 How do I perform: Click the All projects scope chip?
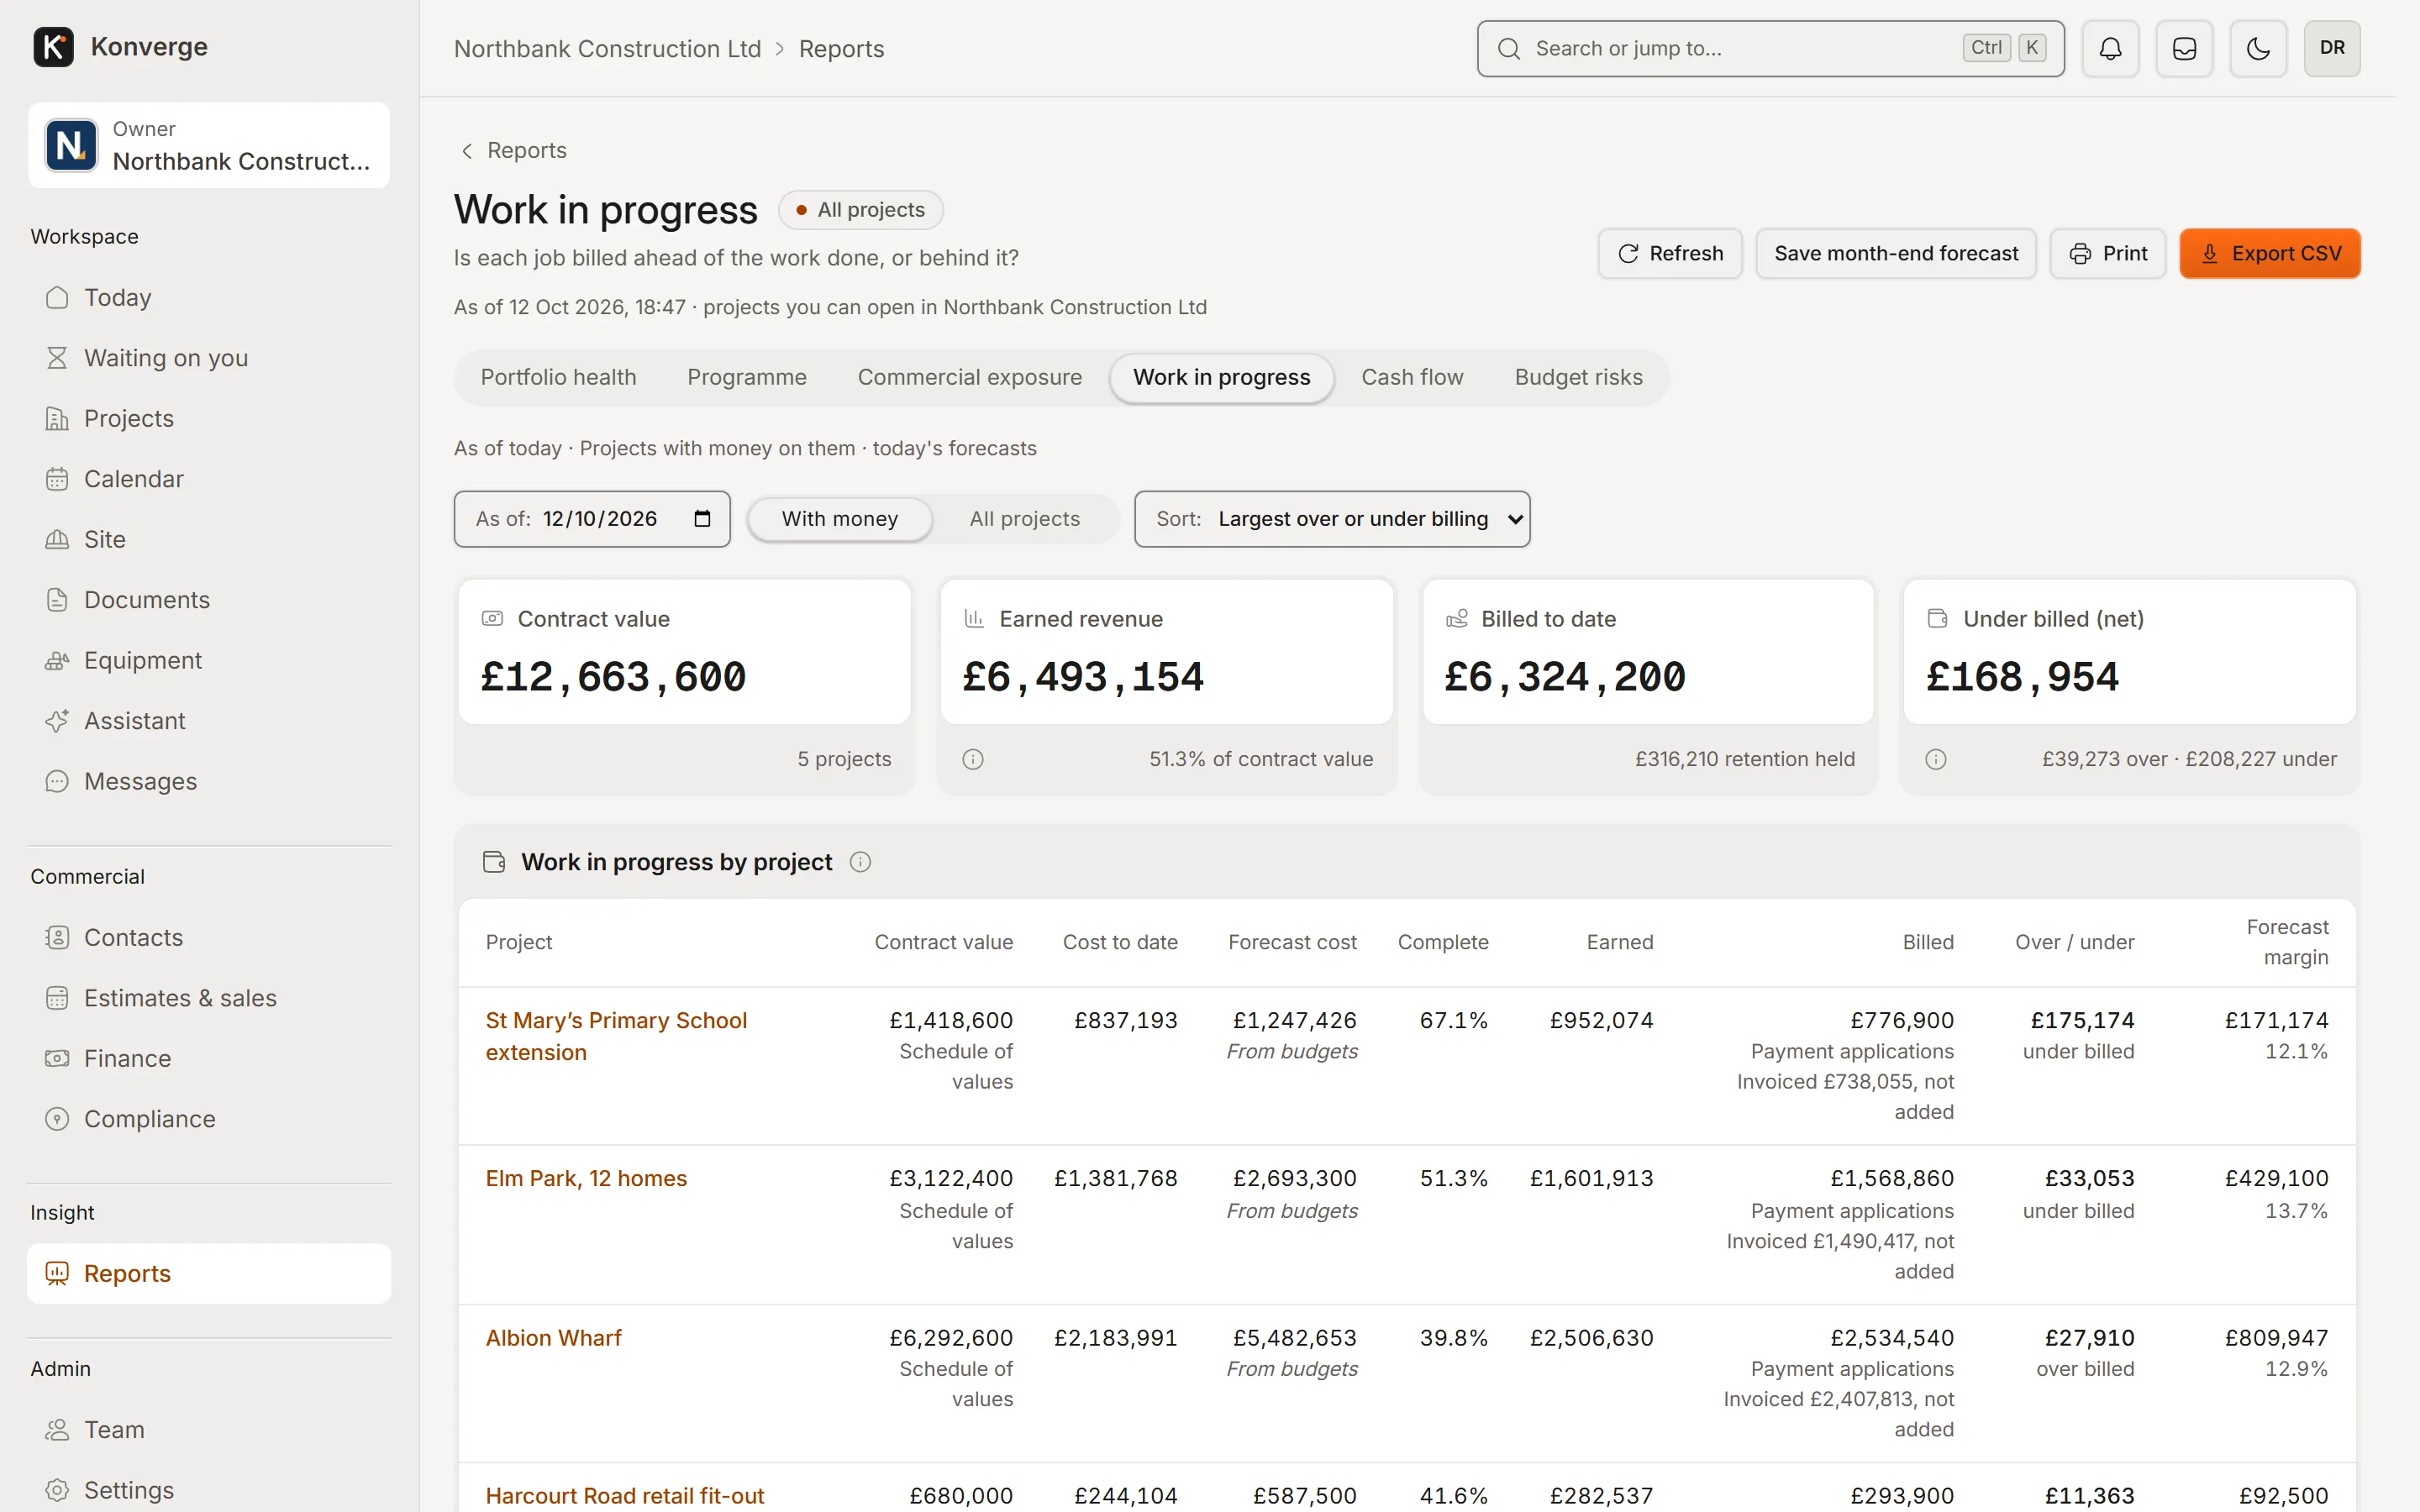(860, 210)
